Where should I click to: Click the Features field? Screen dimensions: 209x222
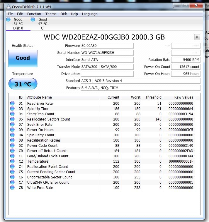[140, 88]
